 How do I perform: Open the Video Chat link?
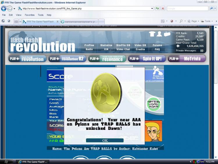click(123, 49)
